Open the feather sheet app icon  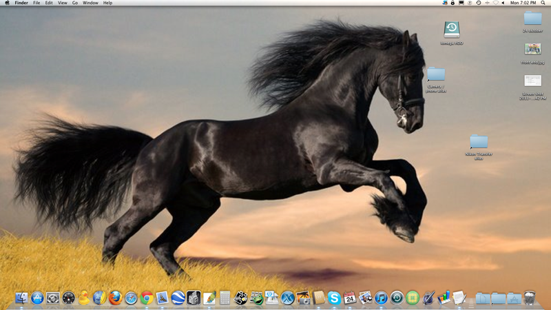(209, 298)
